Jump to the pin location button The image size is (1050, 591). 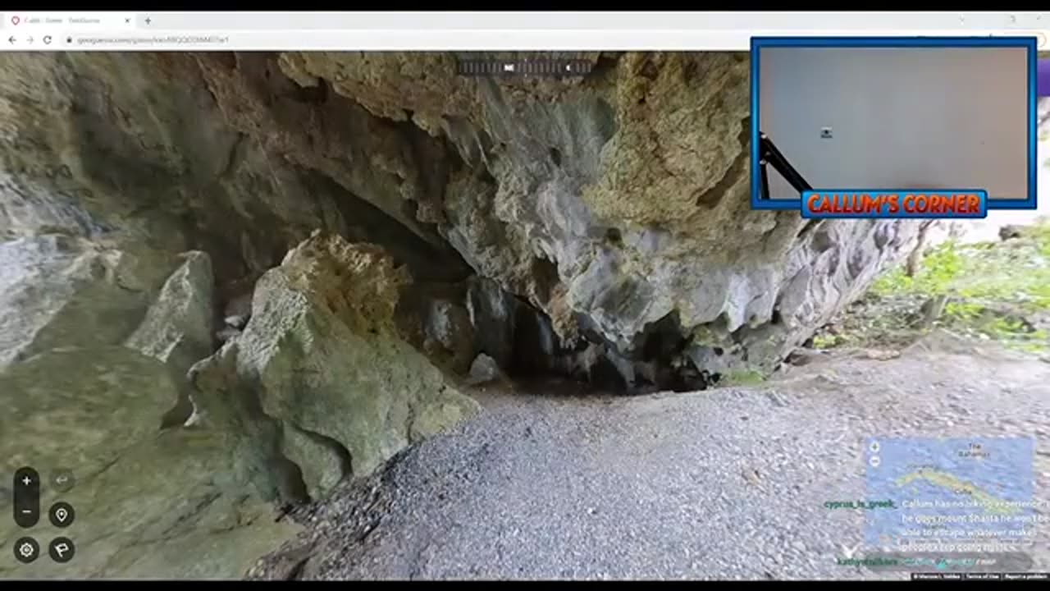pos(62,515)
